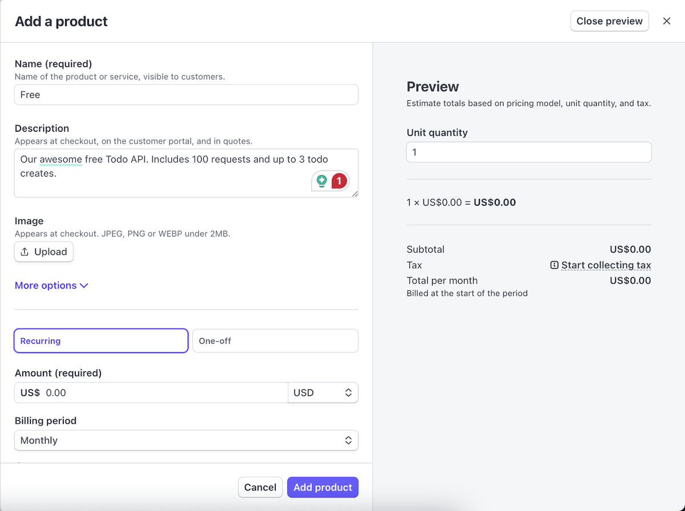Open Grammarly suggestions in the description field
The image size is (685, 511).
pos(323,181)
